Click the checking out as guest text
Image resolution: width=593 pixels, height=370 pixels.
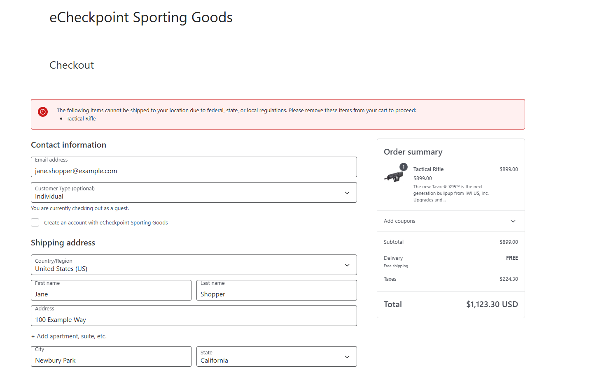[80, 208]
